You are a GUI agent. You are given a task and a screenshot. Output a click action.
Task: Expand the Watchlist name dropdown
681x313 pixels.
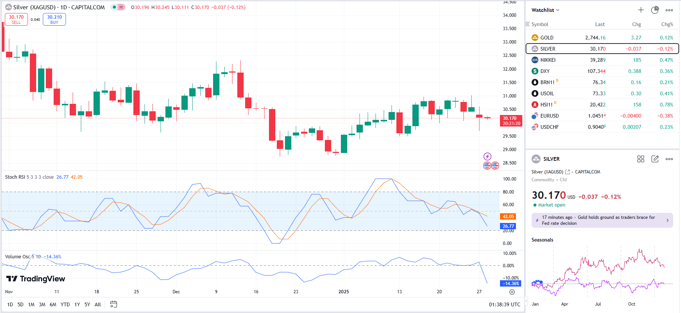545,10
